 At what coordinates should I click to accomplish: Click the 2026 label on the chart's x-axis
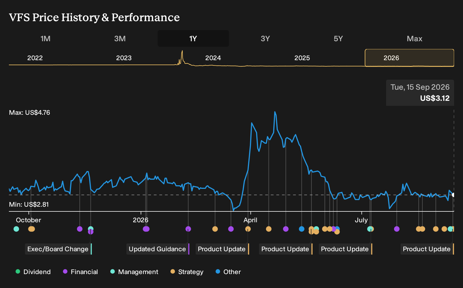[x=140, y=220]
